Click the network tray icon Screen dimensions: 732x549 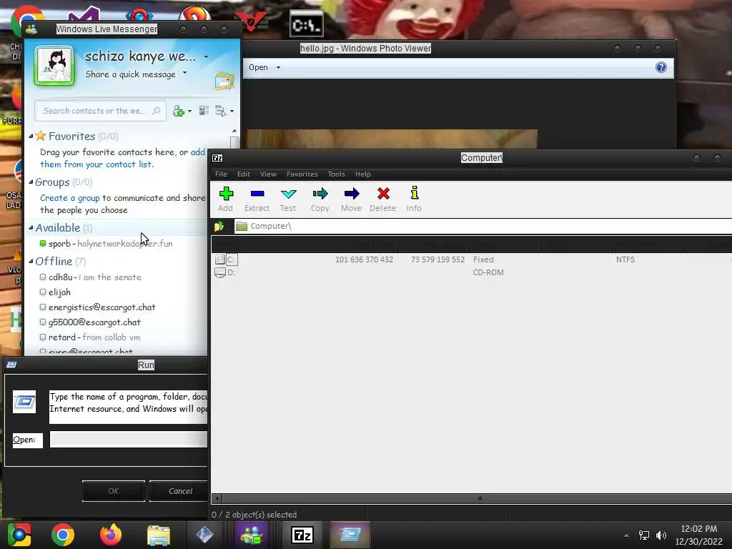click(644, 535)
